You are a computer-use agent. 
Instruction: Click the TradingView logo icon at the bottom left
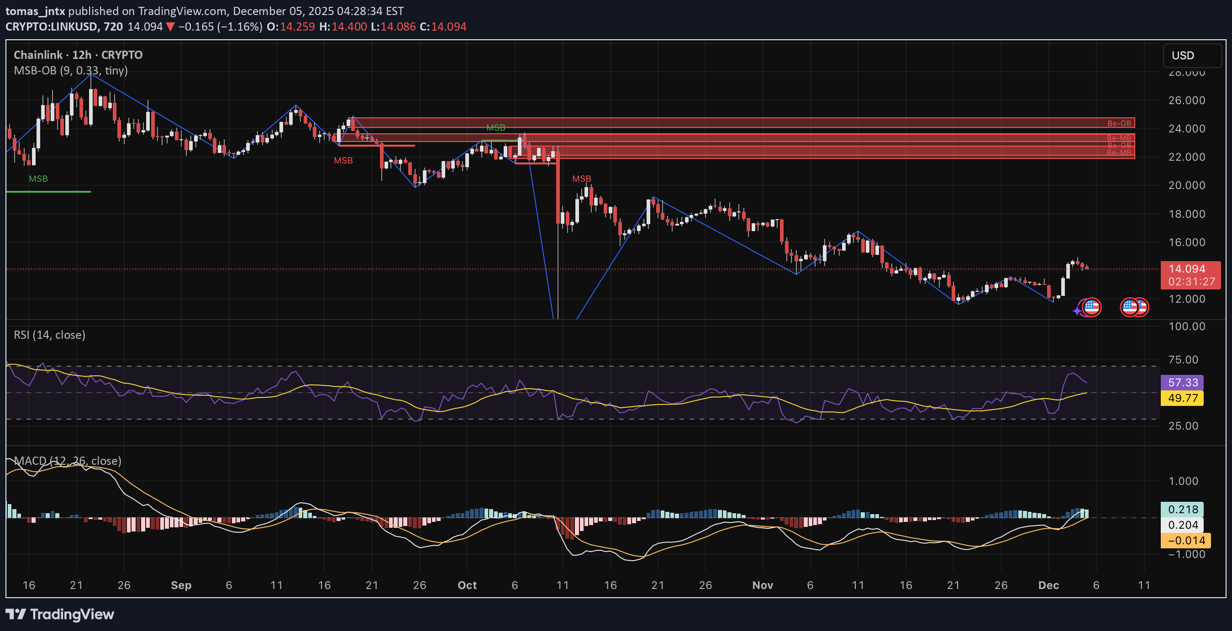click(16, 614)
